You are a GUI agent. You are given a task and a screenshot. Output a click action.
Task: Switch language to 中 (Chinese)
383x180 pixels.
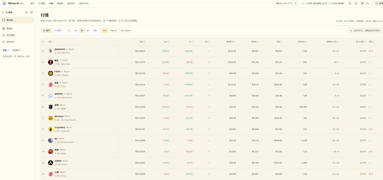[x=363, y=4]
